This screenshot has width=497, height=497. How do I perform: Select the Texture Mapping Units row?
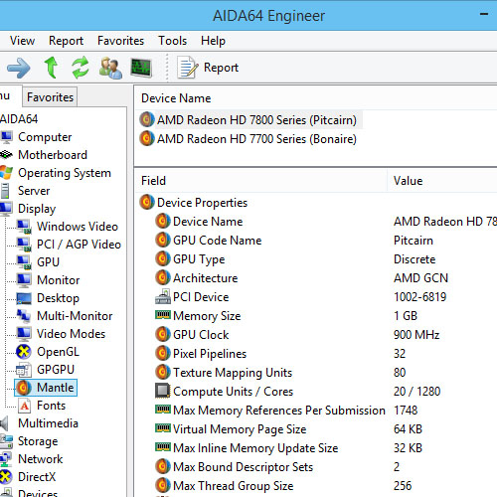(x=233, y=373)
